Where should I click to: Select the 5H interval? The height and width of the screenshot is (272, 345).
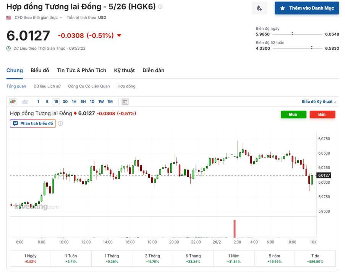point(83,102)
